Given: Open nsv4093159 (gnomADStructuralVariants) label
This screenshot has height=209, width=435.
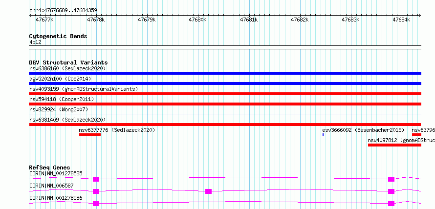Looking at the screenshot, I should 84,89.
